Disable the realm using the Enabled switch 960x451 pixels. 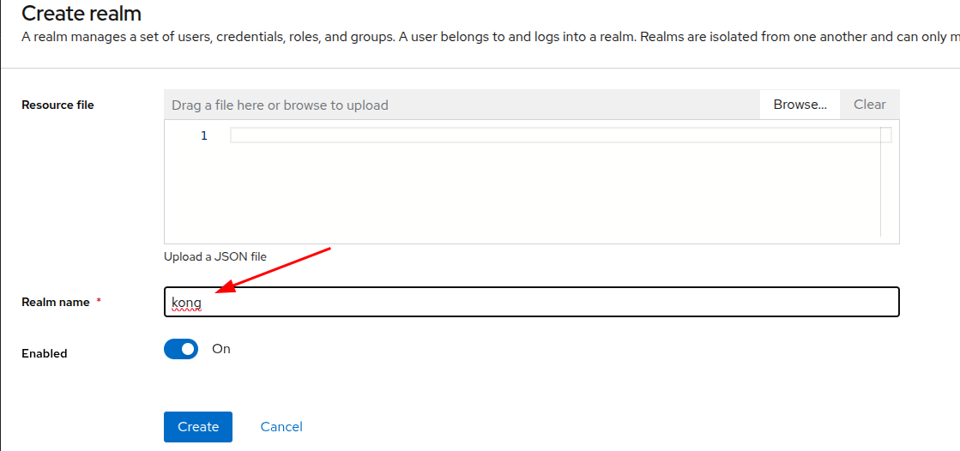pos(181,349)
